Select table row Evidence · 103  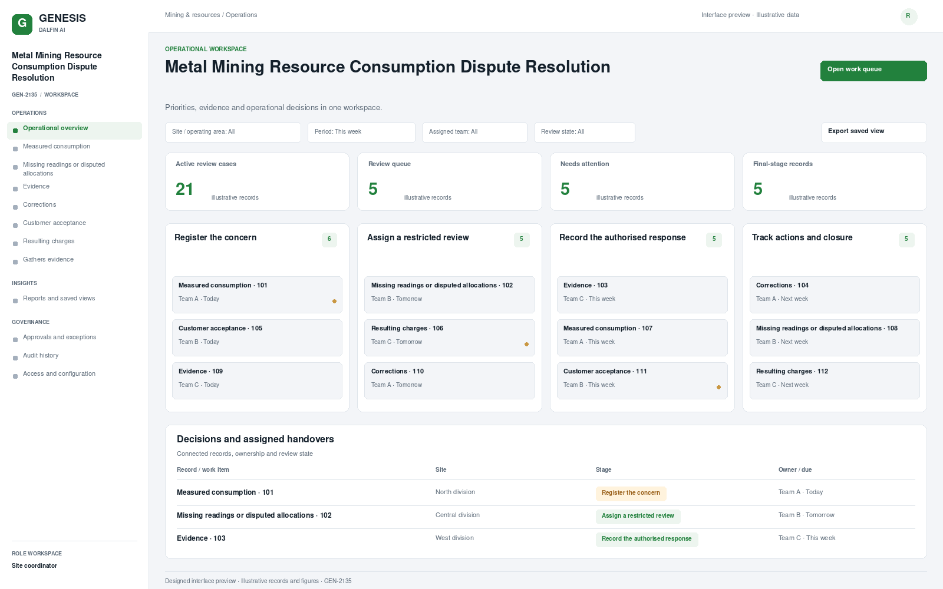pyautogui.click(x=546, y=539)
